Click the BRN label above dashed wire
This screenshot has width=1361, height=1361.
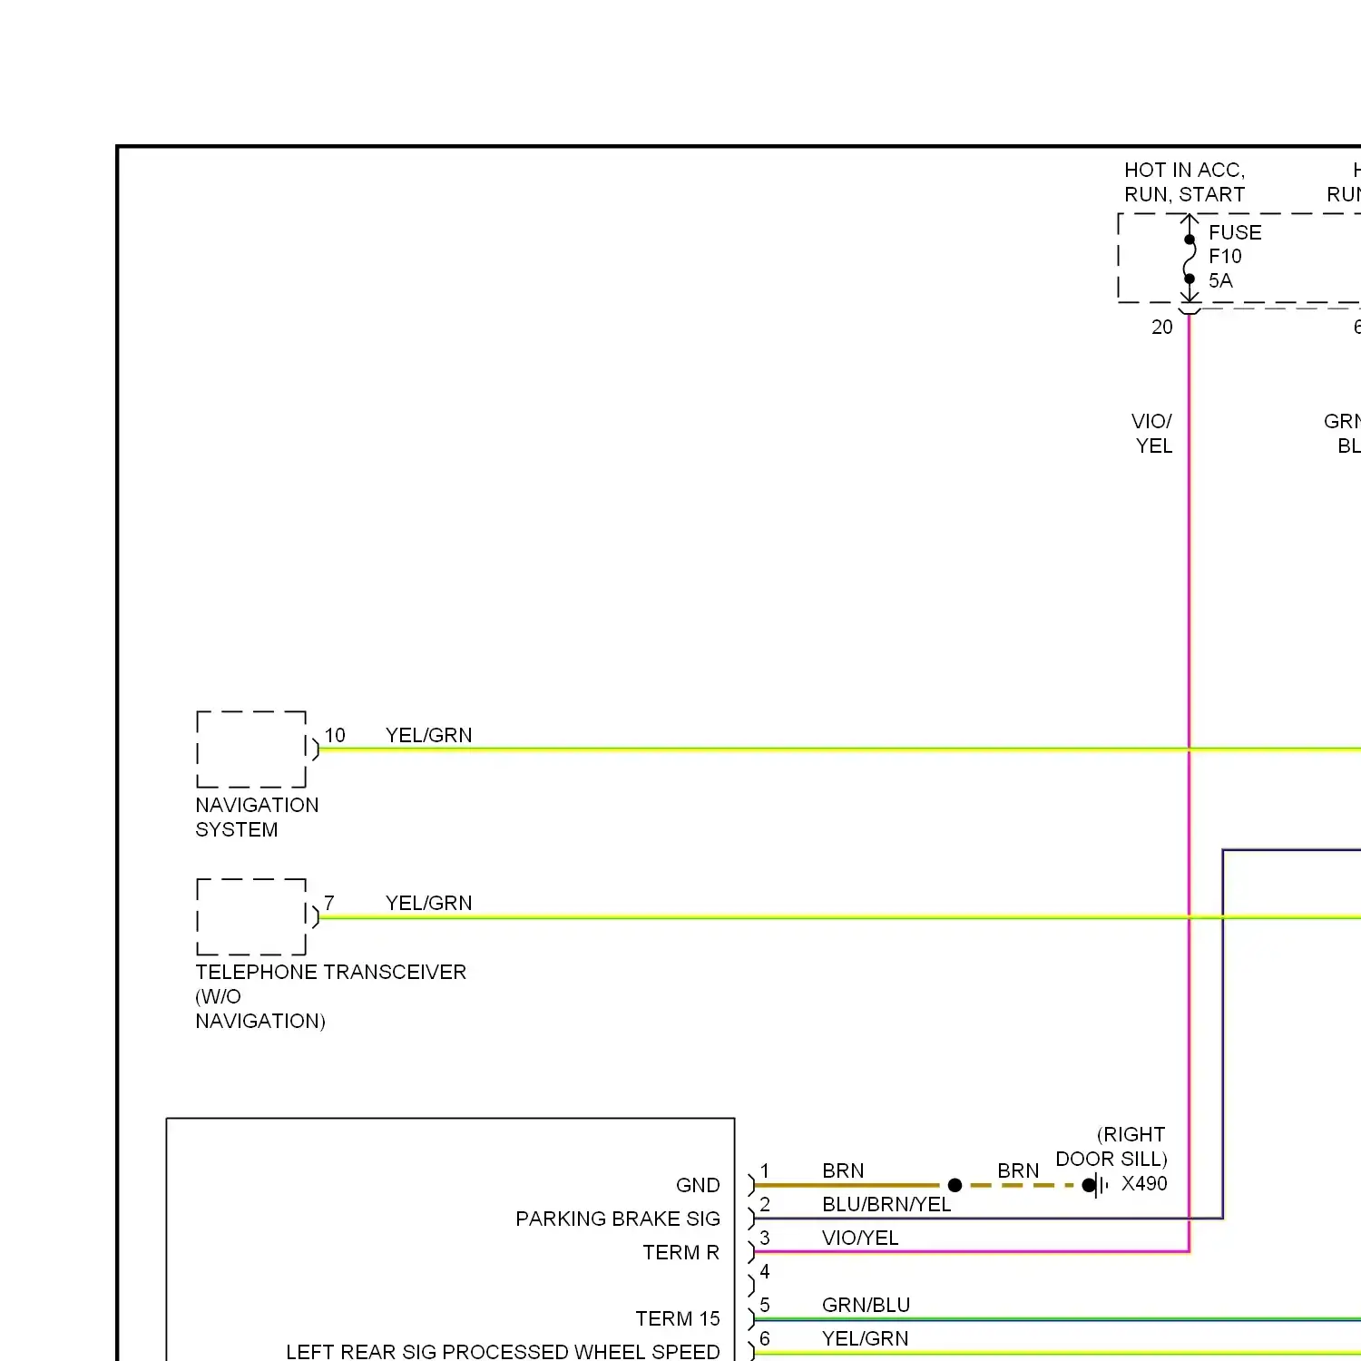point(1018,1170)
